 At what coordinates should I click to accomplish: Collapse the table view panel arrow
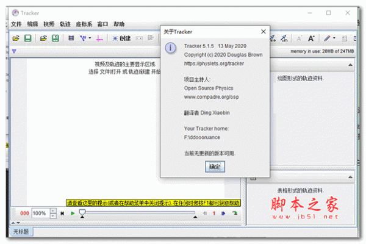(x=350, y=177)
